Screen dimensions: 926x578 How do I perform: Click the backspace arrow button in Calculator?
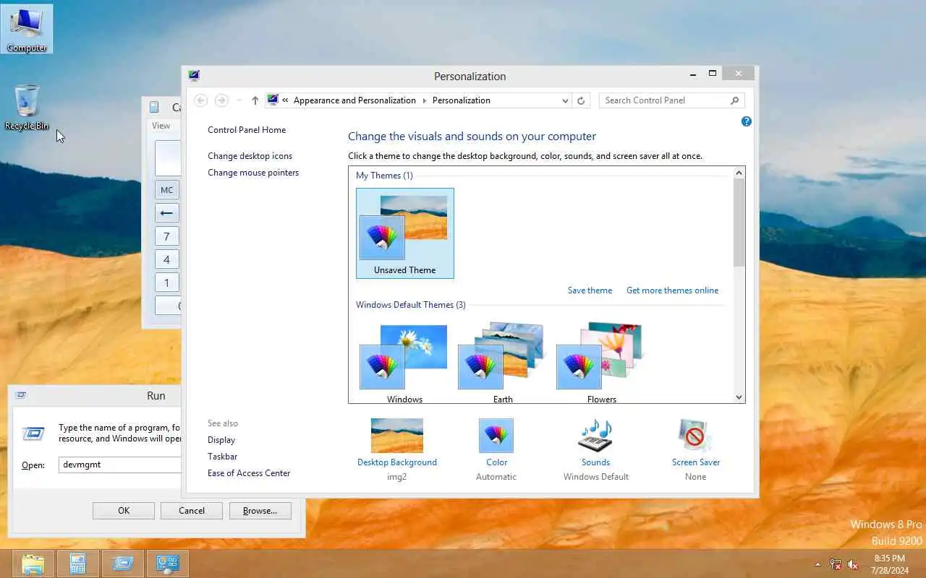pos(167,213)
